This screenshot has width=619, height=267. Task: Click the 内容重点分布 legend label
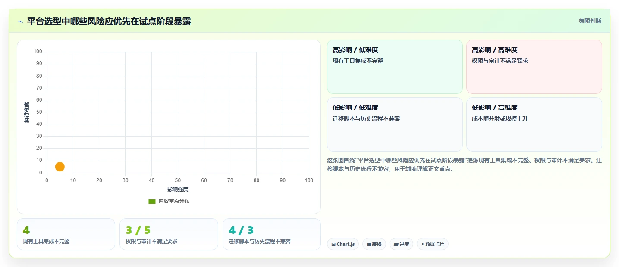pos(174,201)
